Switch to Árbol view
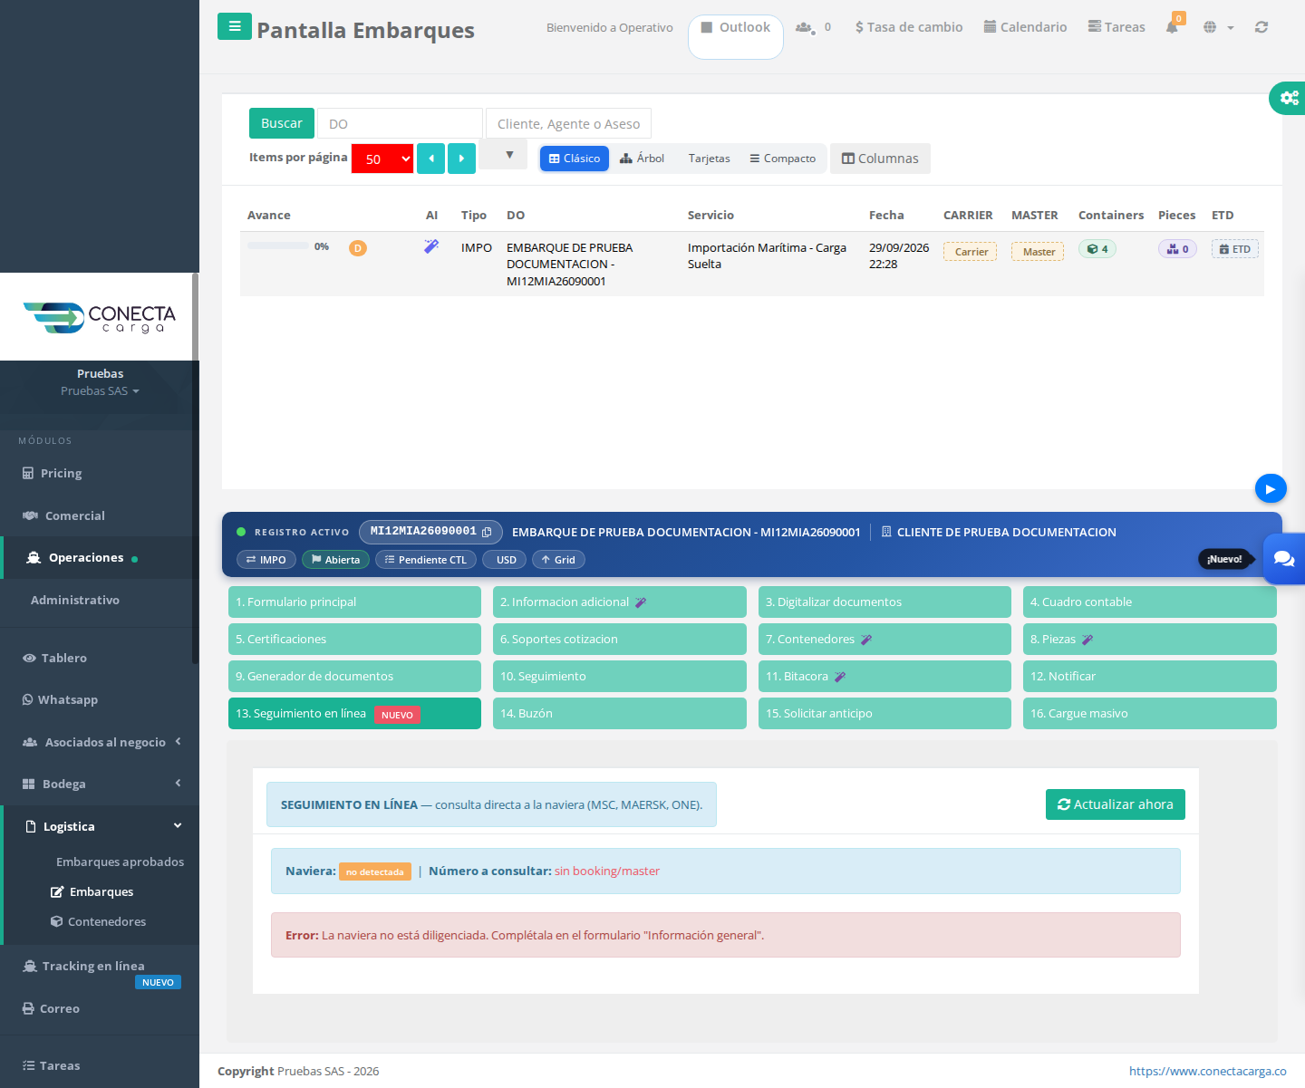The width and height of the screenshot is (1305, 1088). pos(642,159)
